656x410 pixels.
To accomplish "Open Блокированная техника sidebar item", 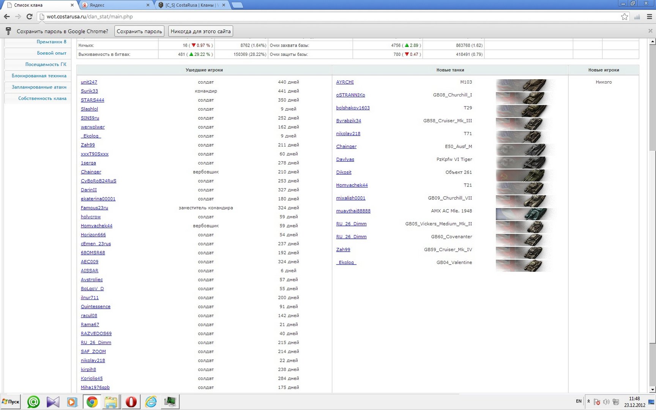I will point(39,76).
